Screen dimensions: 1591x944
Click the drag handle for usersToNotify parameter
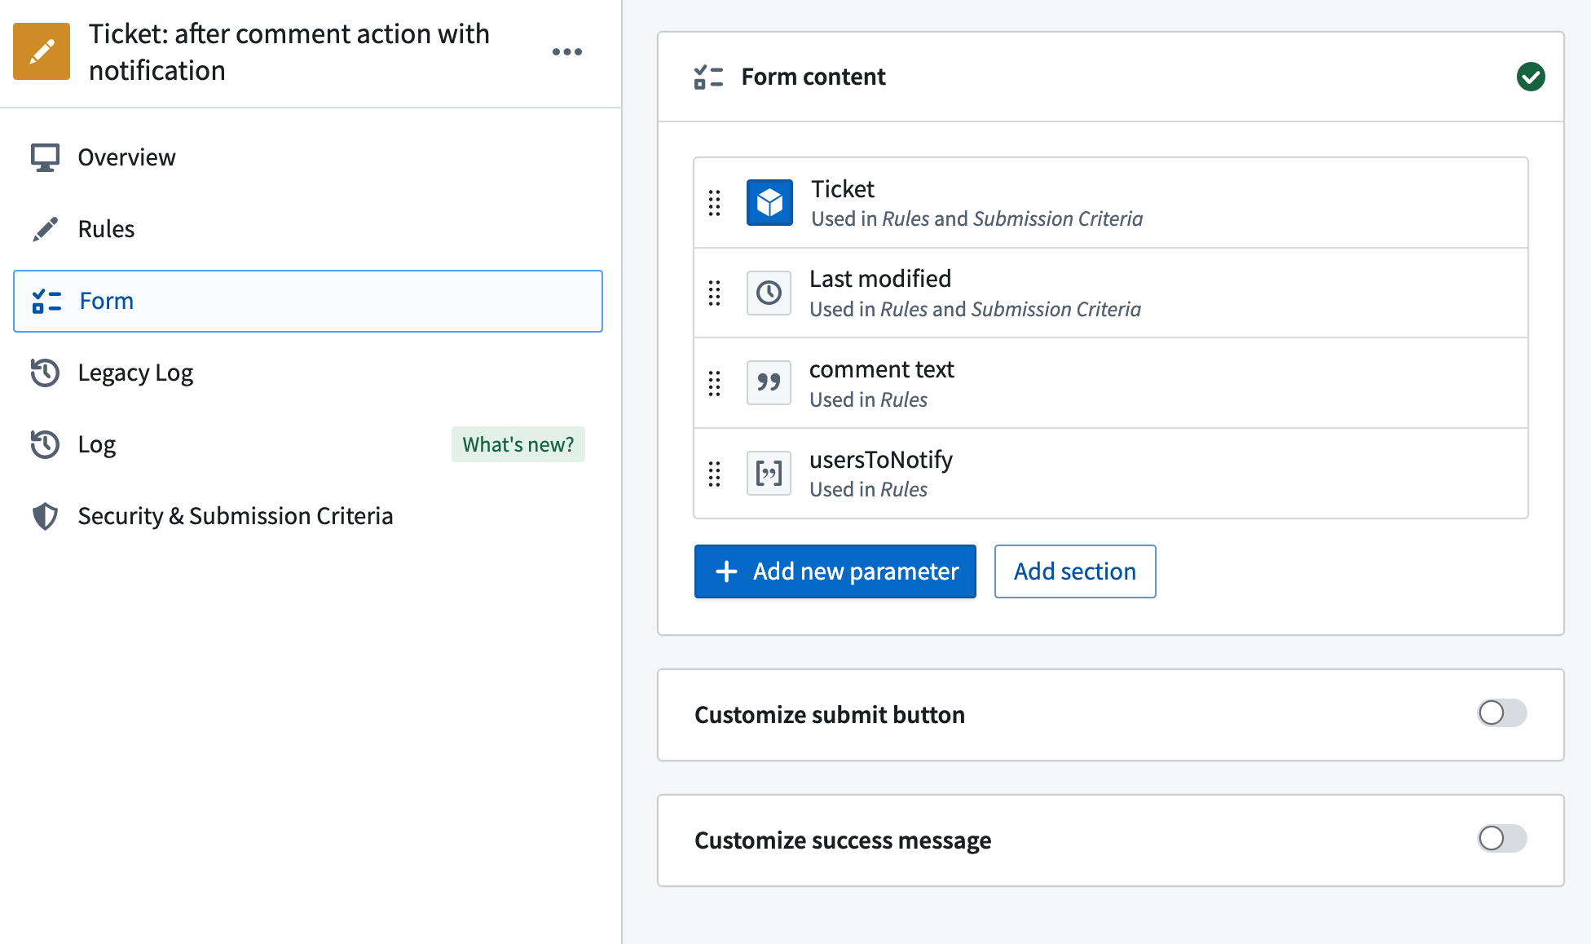click(x=715, y=474)
